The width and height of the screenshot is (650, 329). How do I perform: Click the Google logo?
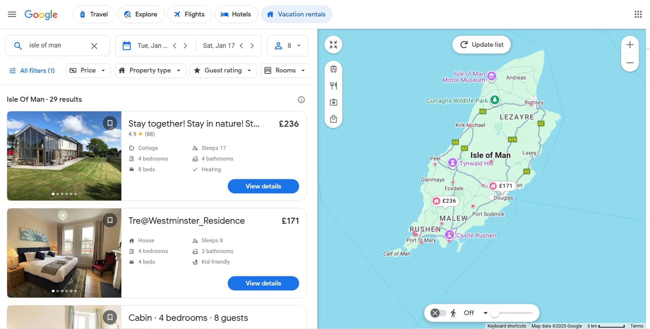[41, 15]
